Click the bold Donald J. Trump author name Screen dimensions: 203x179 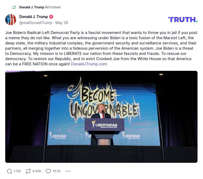coord(33,17)
